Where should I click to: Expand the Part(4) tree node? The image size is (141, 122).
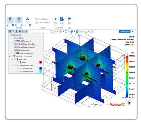coord(13,38)
